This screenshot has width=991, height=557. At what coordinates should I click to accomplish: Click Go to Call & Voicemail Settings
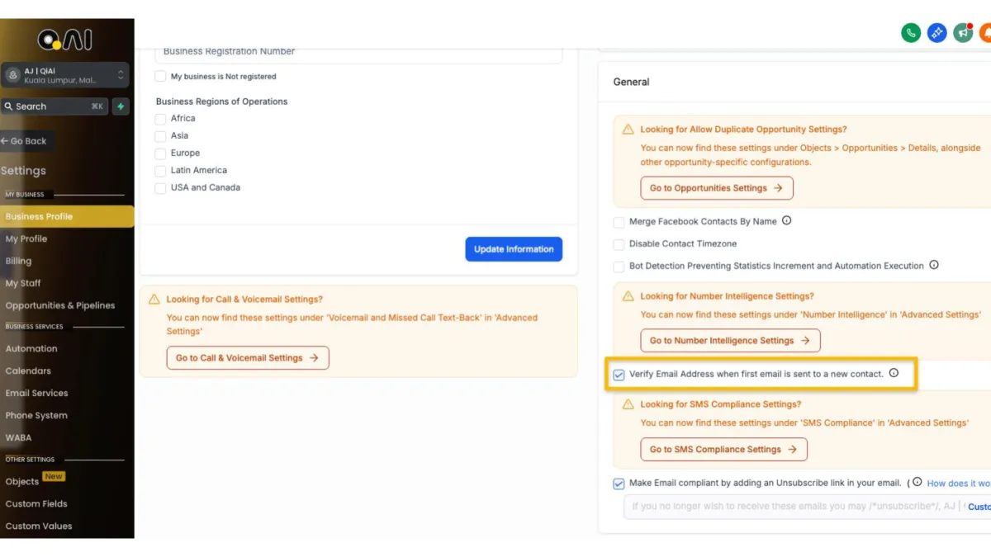[248, 358]
